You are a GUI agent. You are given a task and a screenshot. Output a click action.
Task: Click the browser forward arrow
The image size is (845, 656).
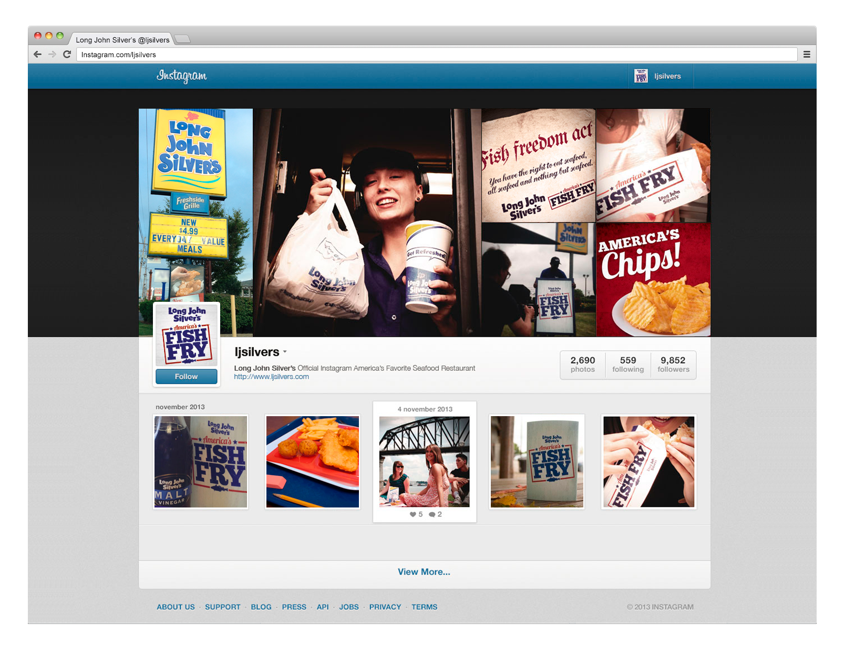[52, 54]
